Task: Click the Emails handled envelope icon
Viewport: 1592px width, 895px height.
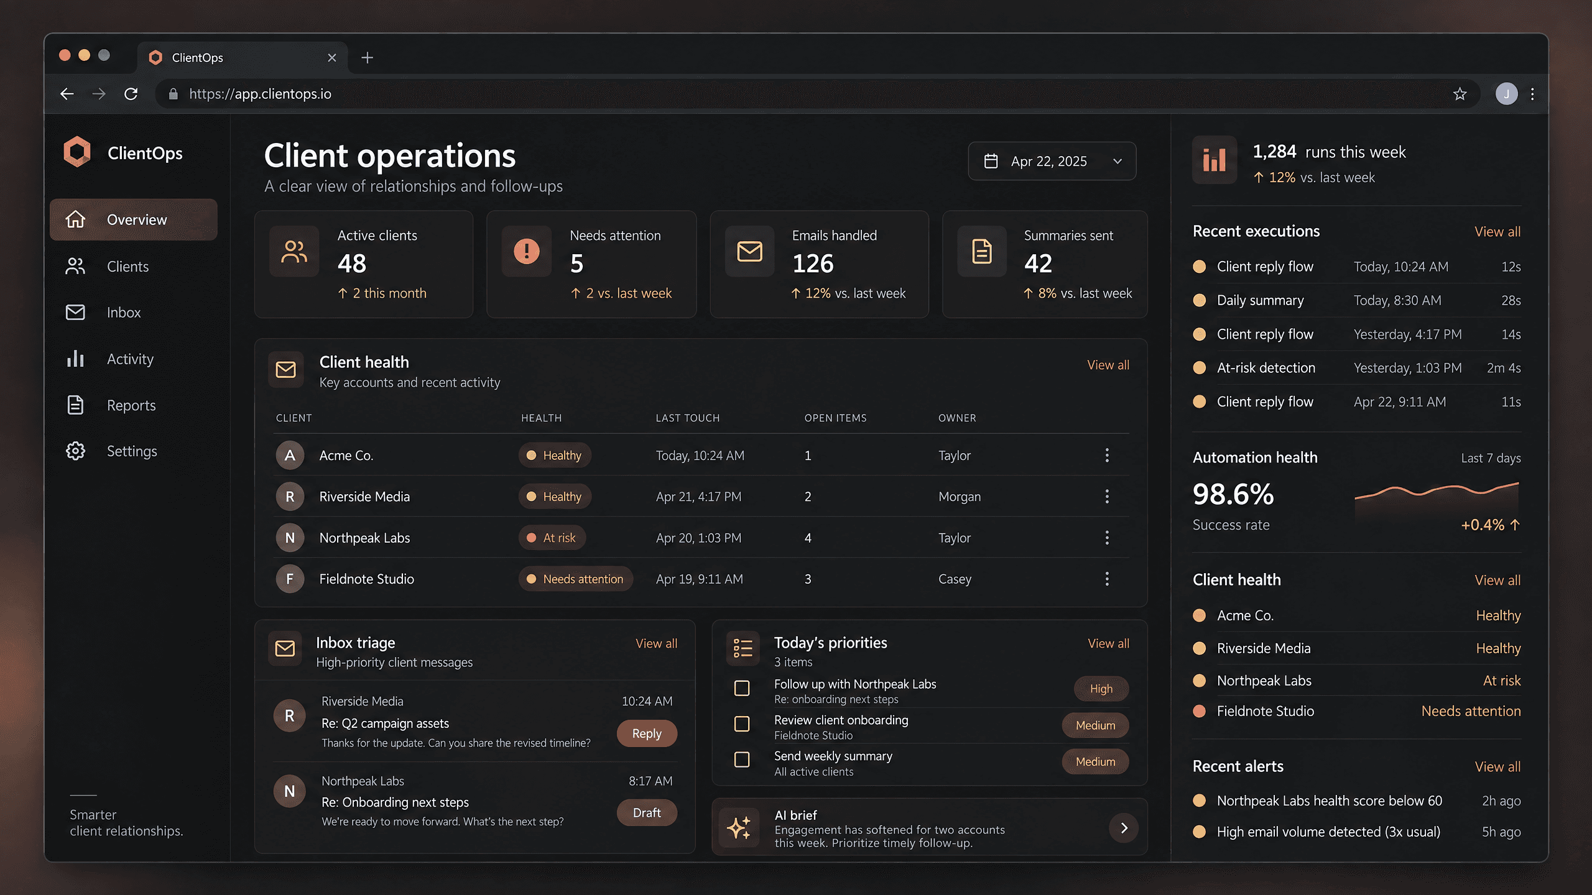Action: click(750, 251)
